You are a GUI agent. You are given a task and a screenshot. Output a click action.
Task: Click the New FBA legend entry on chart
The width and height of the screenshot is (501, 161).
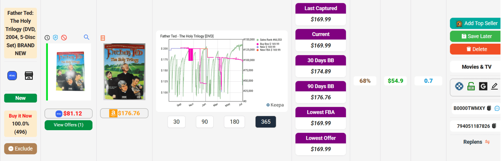[269, 50]
